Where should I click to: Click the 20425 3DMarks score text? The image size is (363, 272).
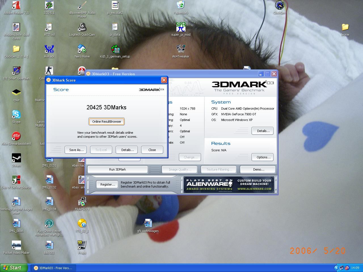pyautogui.click(x=106, y=107)
